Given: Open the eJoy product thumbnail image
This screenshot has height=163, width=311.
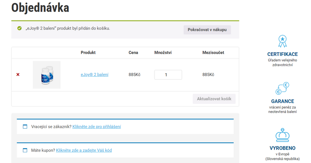Looking at the screenshot, I should [47, 75].
